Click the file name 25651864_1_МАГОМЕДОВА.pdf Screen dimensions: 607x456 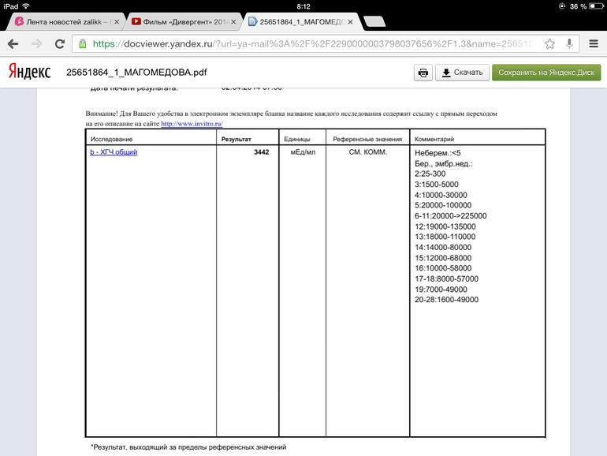click(136, 73)
